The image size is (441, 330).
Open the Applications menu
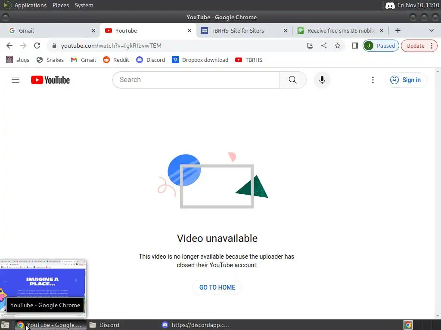click(31, 5)
